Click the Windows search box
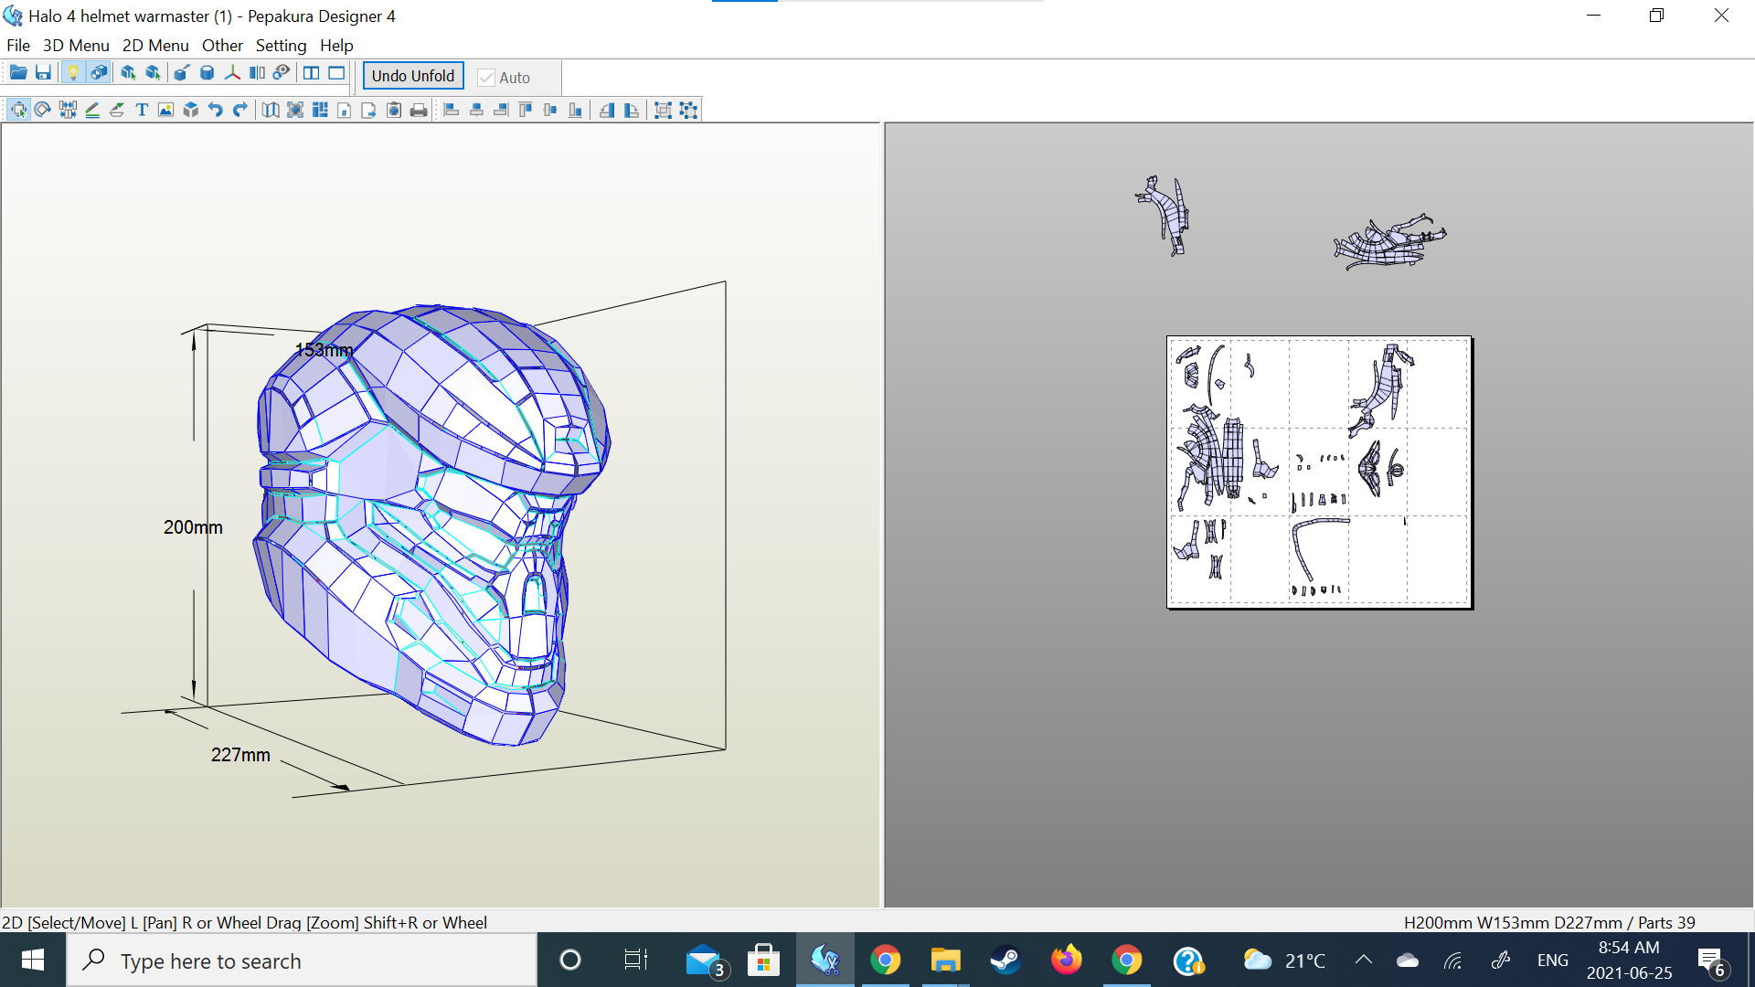 point(302,960)
